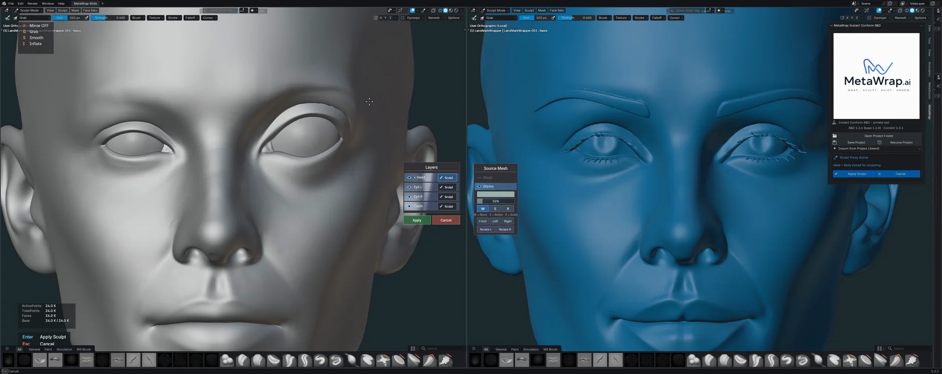The height and width of the screenshot is (374, 942).
Task: Open the Window menu
Action: click(48, 3)
